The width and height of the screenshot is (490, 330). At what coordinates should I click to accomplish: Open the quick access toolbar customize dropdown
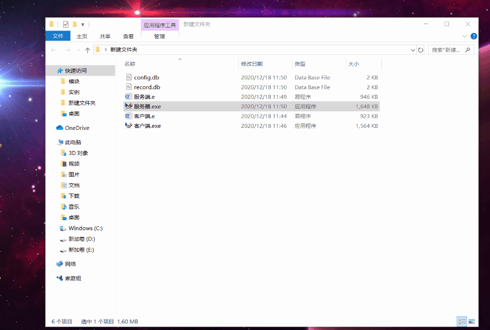coord(83,25)
